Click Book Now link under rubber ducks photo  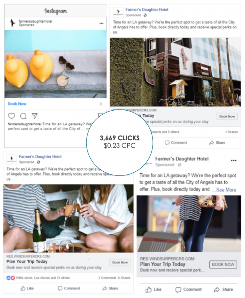click(x=17, y=104)
